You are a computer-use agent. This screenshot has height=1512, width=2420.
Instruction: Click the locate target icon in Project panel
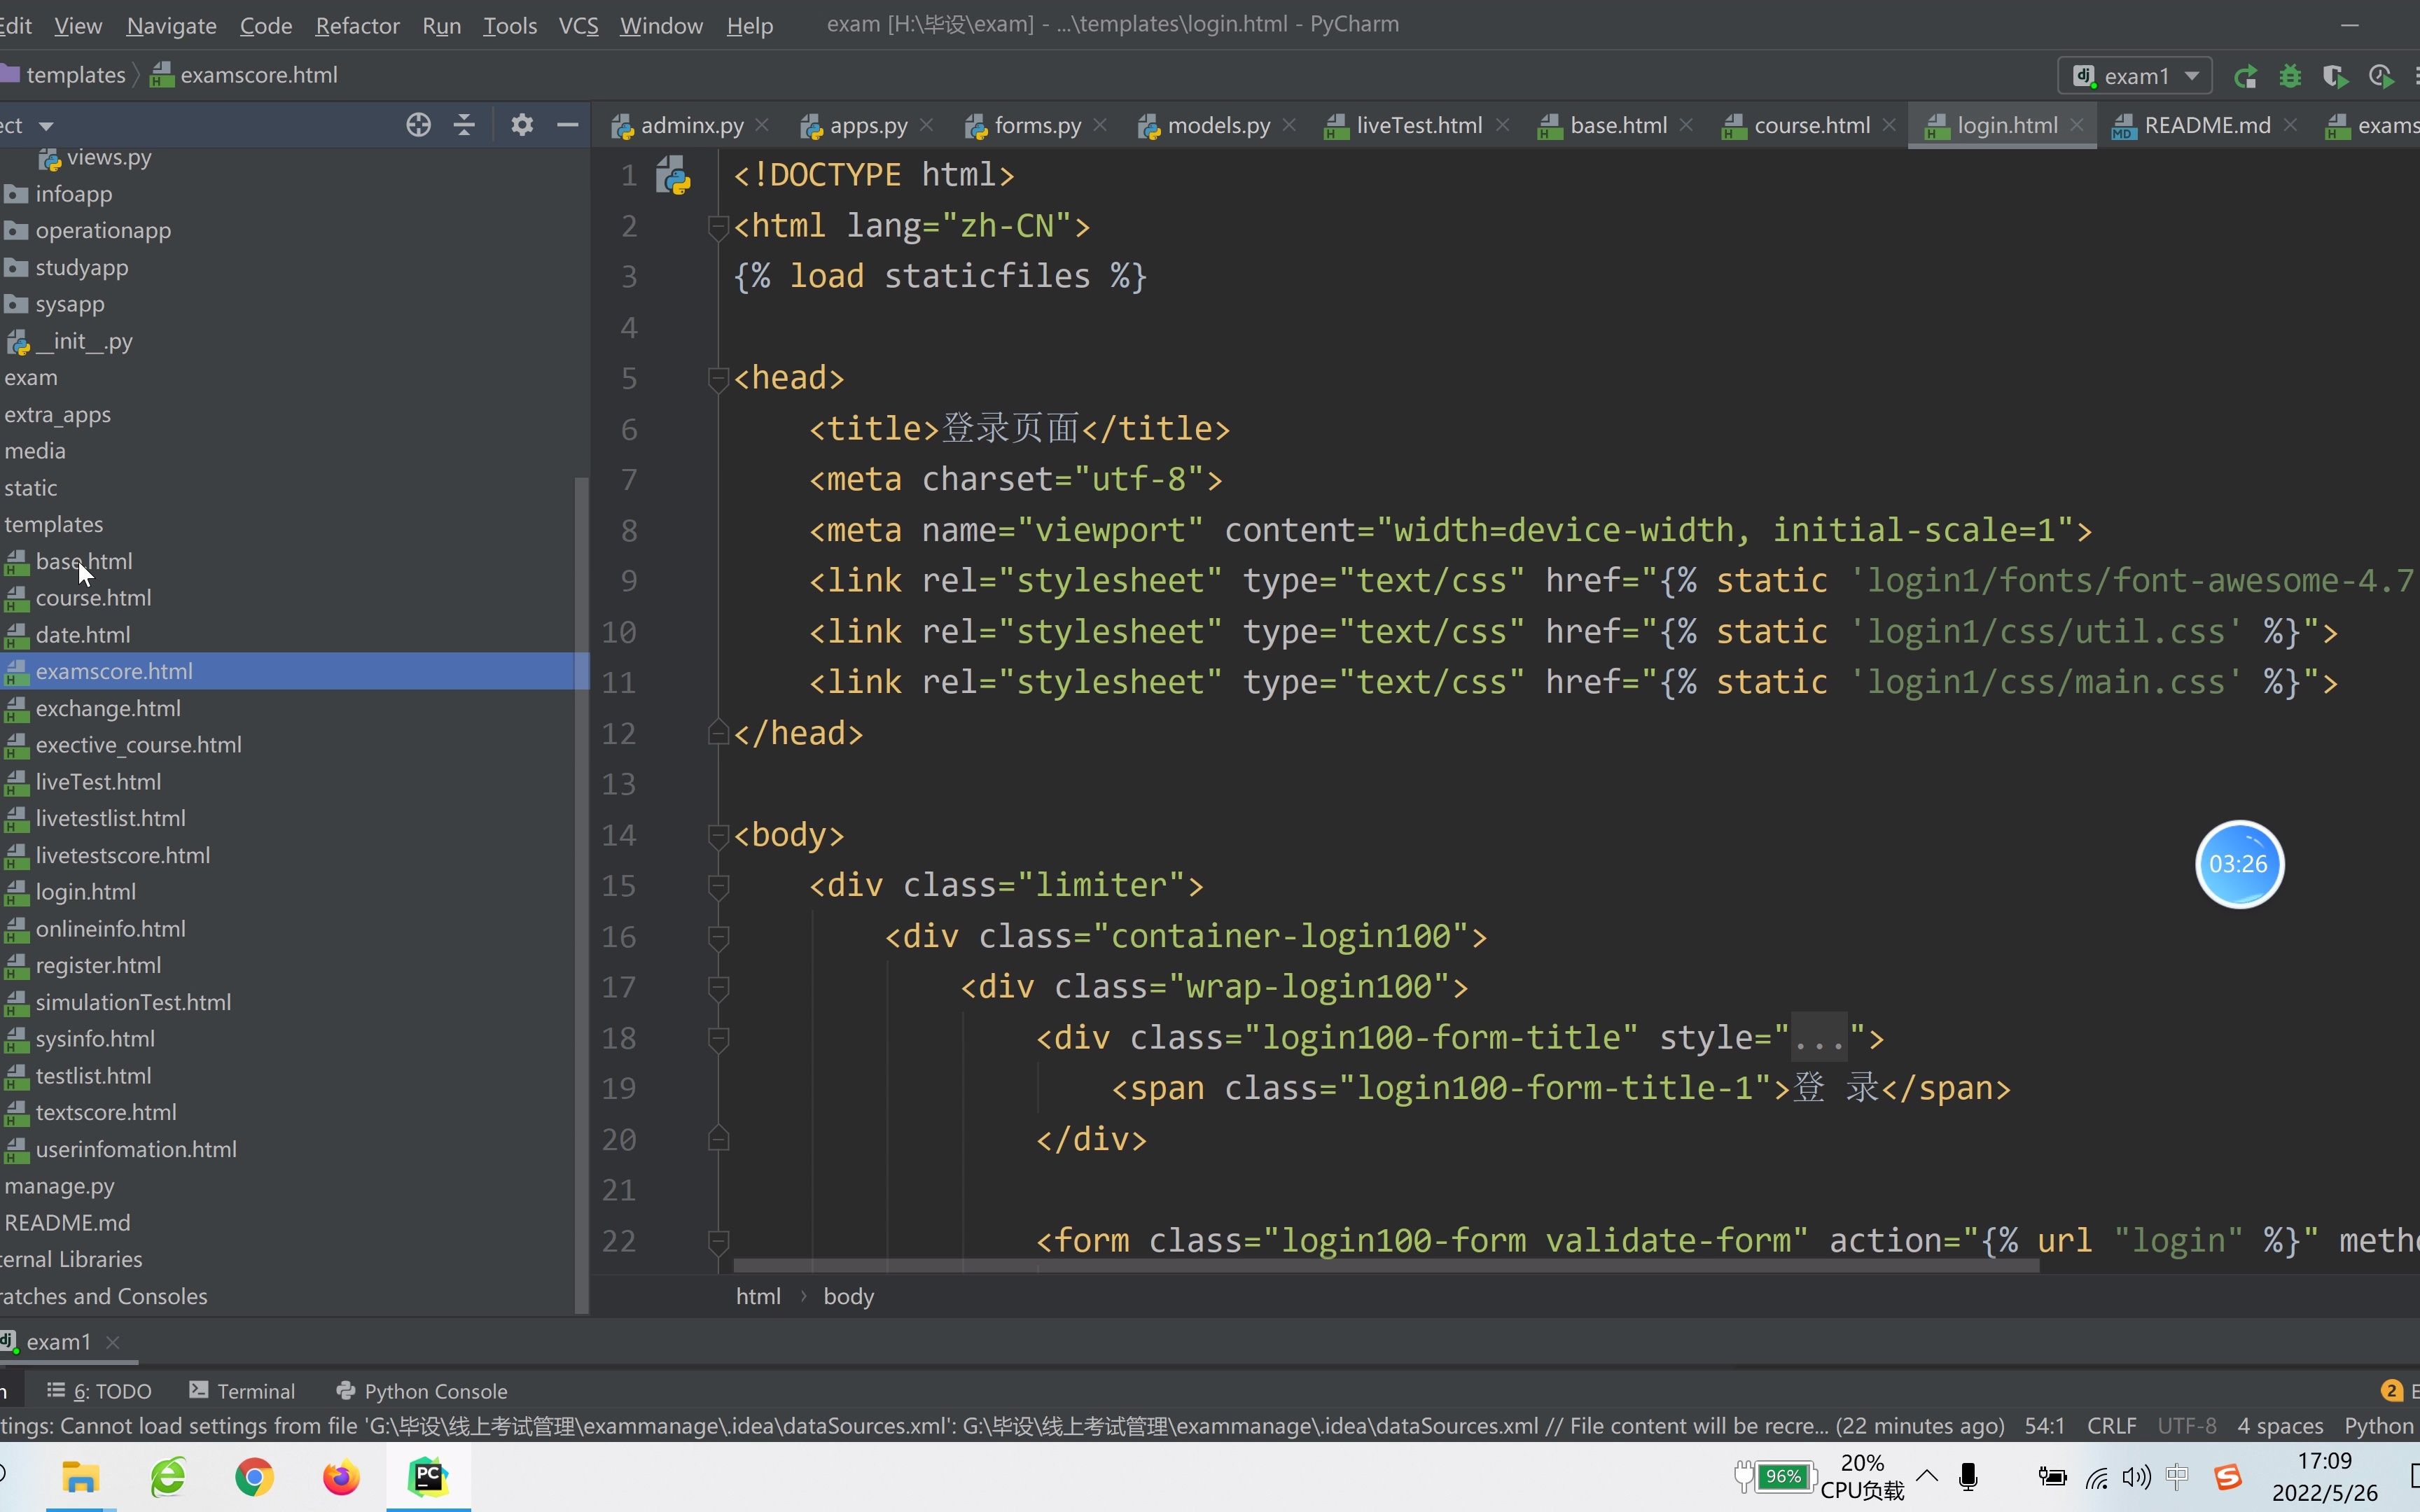tap(418, 125)
